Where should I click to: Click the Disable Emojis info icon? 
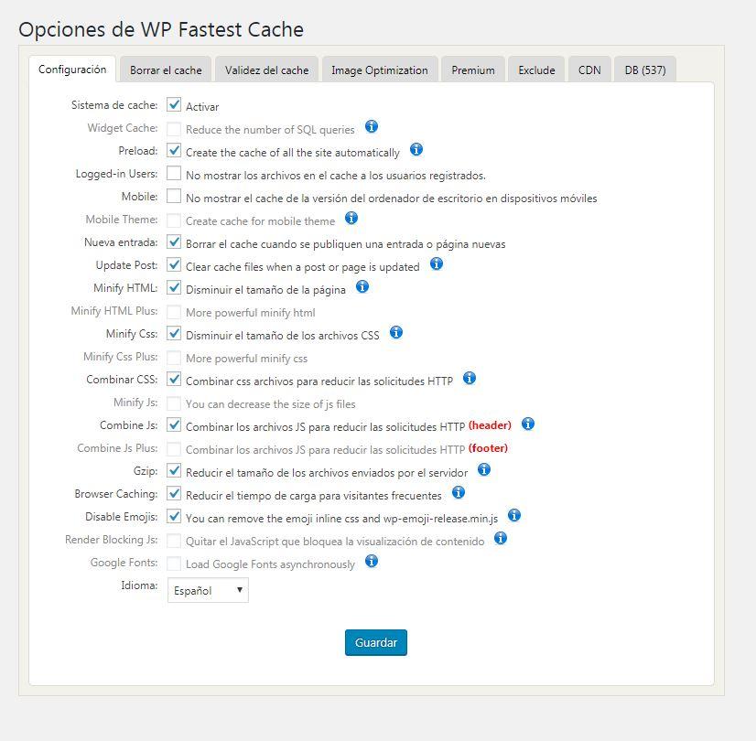click(x=513, y=515)
